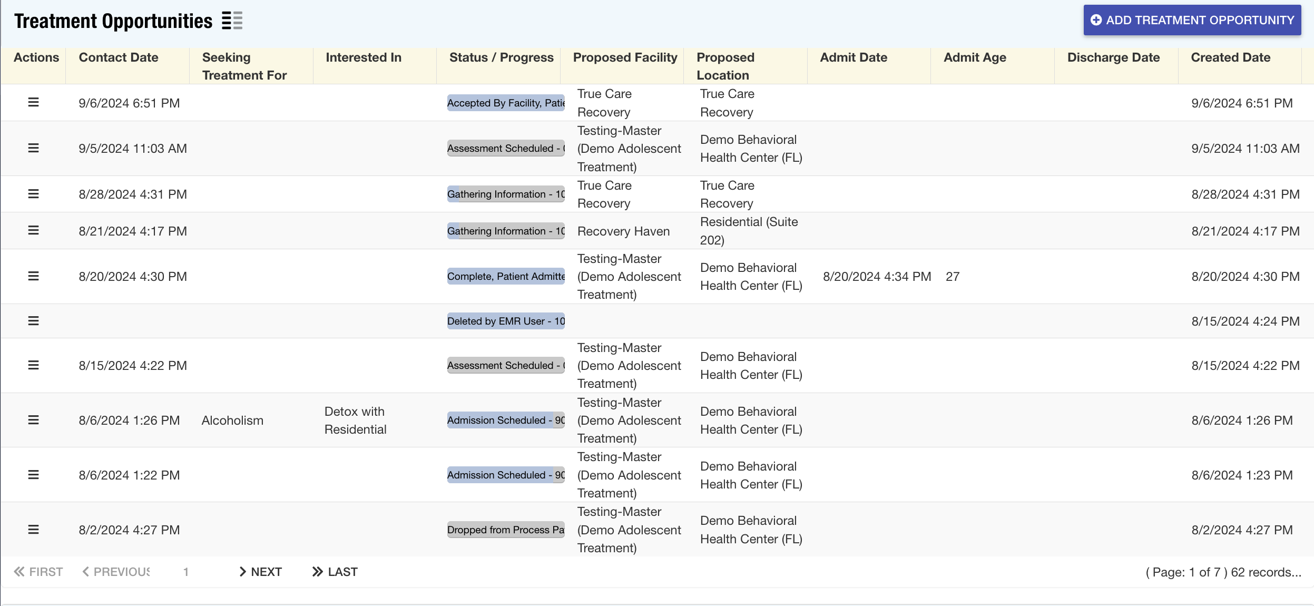
Task: Click the page number 1 field
Action: tap(186, 572)
